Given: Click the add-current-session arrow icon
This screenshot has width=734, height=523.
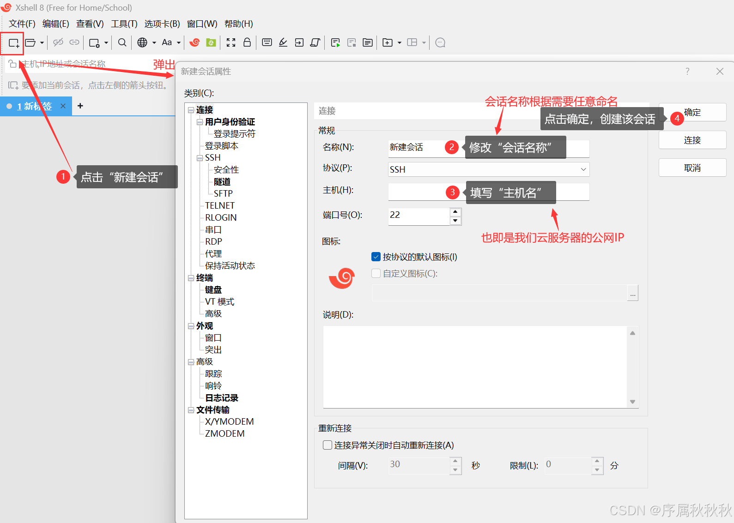Looking at the screenshot, I should (13, 85).
